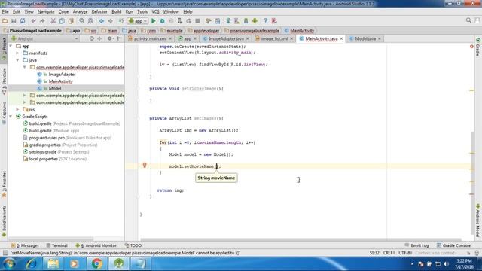Click the Copy toolbar icon
The image size is (482, 271).
(x=62, y=21)
